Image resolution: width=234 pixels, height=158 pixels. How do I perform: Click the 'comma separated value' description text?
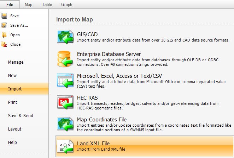204,82
